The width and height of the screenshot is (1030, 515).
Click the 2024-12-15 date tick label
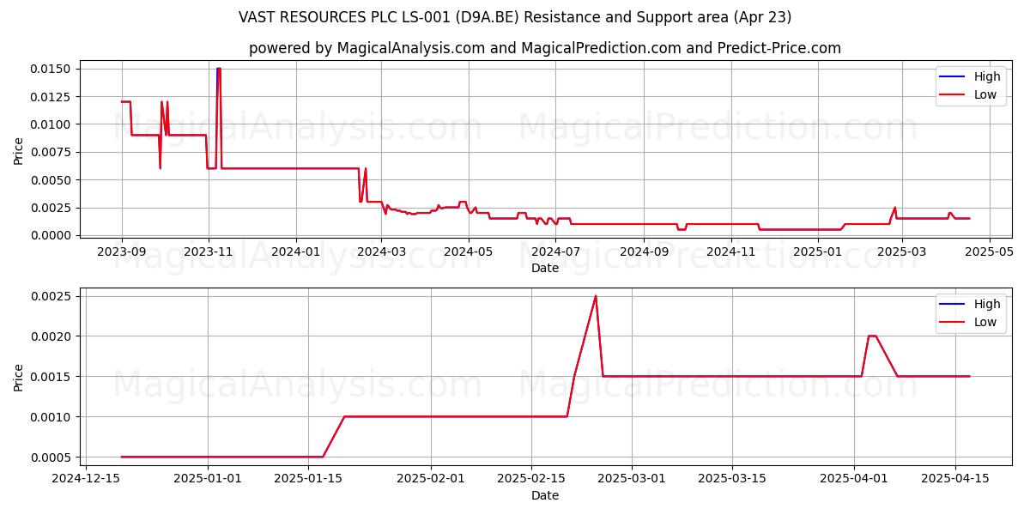coord(85,479)
